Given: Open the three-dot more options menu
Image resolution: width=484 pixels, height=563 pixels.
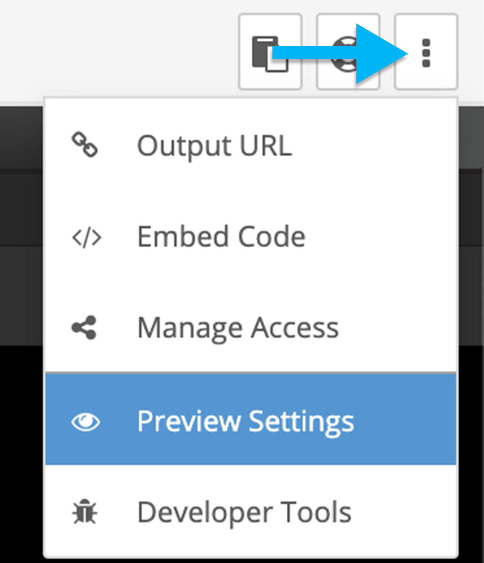Looking at the screenshot, I should coord(426,51).
